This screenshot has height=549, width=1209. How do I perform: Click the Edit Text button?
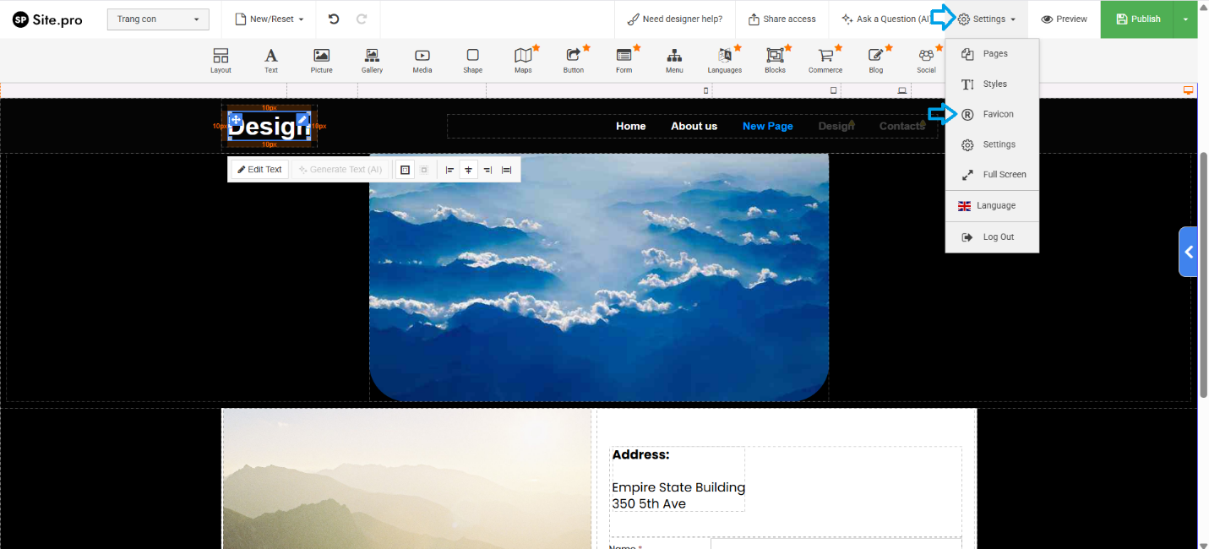coord(259,170)
